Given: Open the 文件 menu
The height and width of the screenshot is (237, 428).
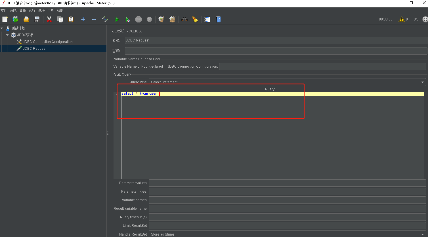Looking at the screenshot, I should click(4, 11).
